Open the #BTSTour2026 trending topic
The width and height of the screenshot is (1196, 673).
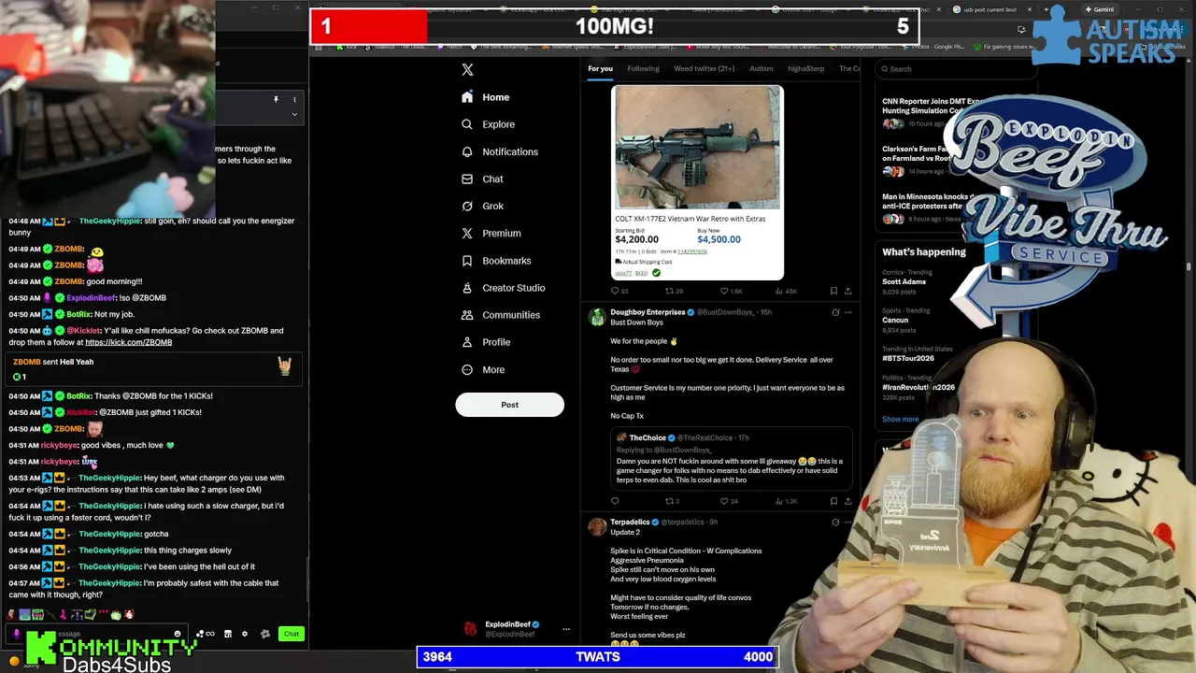point(908,358)
